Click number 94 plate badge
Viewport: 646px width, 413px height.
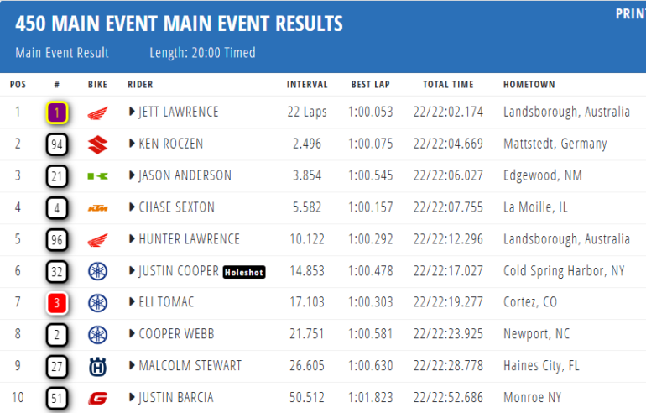(x=57, y=144)
